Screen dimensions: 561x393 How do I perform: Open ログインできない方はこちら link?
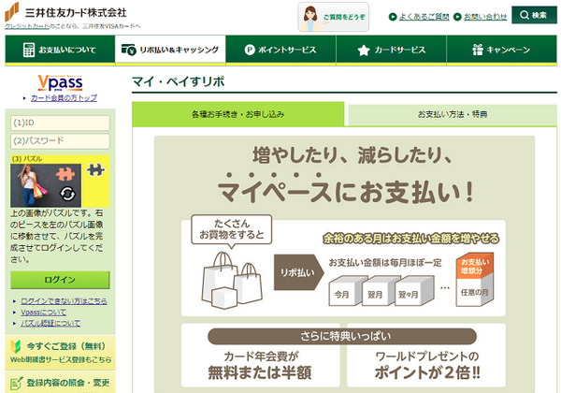pyautogui.click(x=64, y=301)
